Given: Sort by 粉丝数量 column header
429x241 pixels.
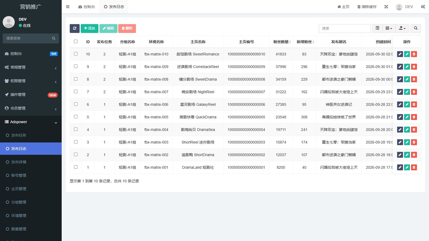Looking at the screenshot, I should (281, 42).
